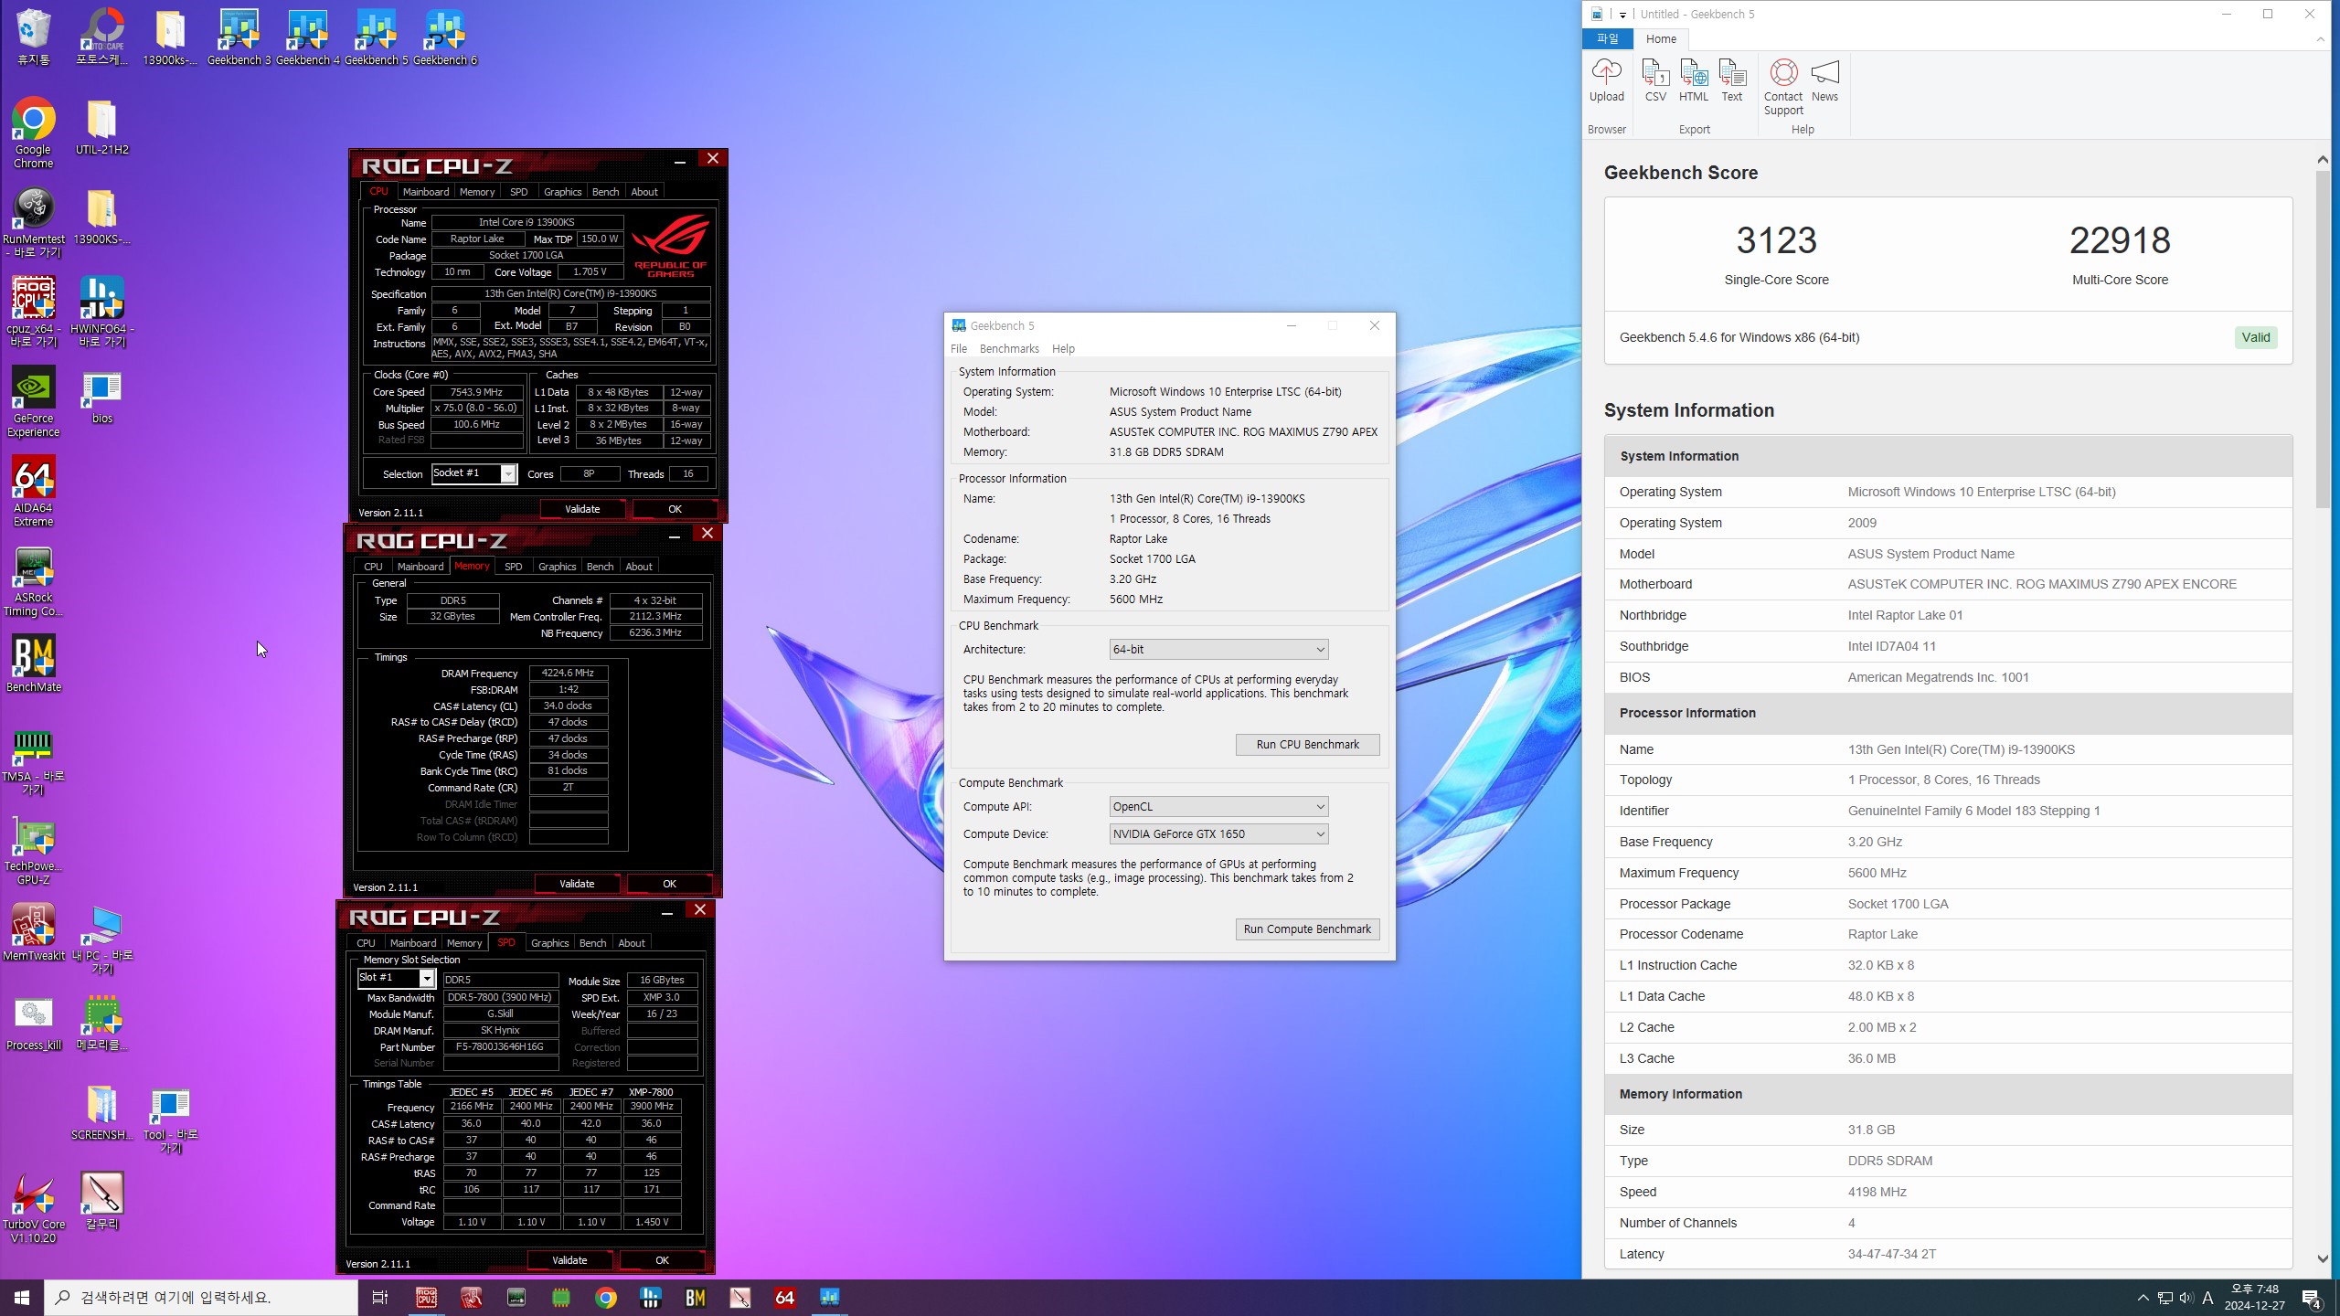Open Process_kill desktop icon
Viewport: 2340px width, 1316px height.
[33, 1022]
